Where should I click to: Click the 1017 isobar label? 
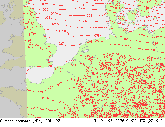tap(147, 2)
